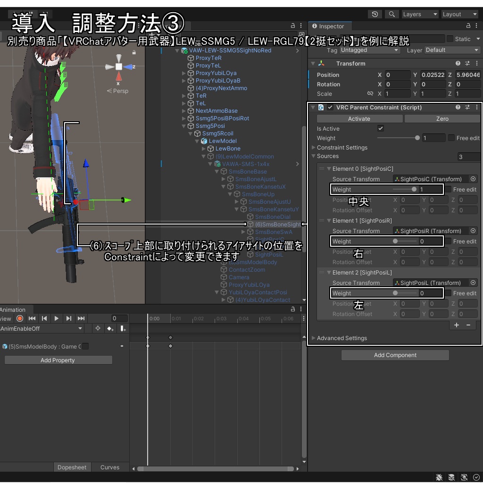Step to previous keyframe in Animation

pyautogui.click(x=44, y=318)
